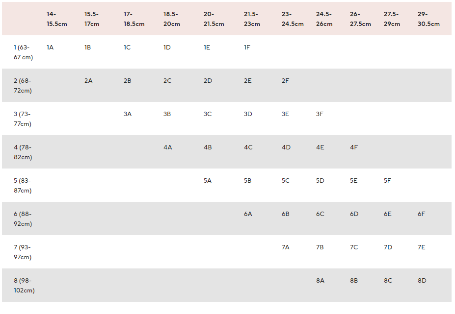
Task: Select size 8D cell
Action: tap(422, 281)
